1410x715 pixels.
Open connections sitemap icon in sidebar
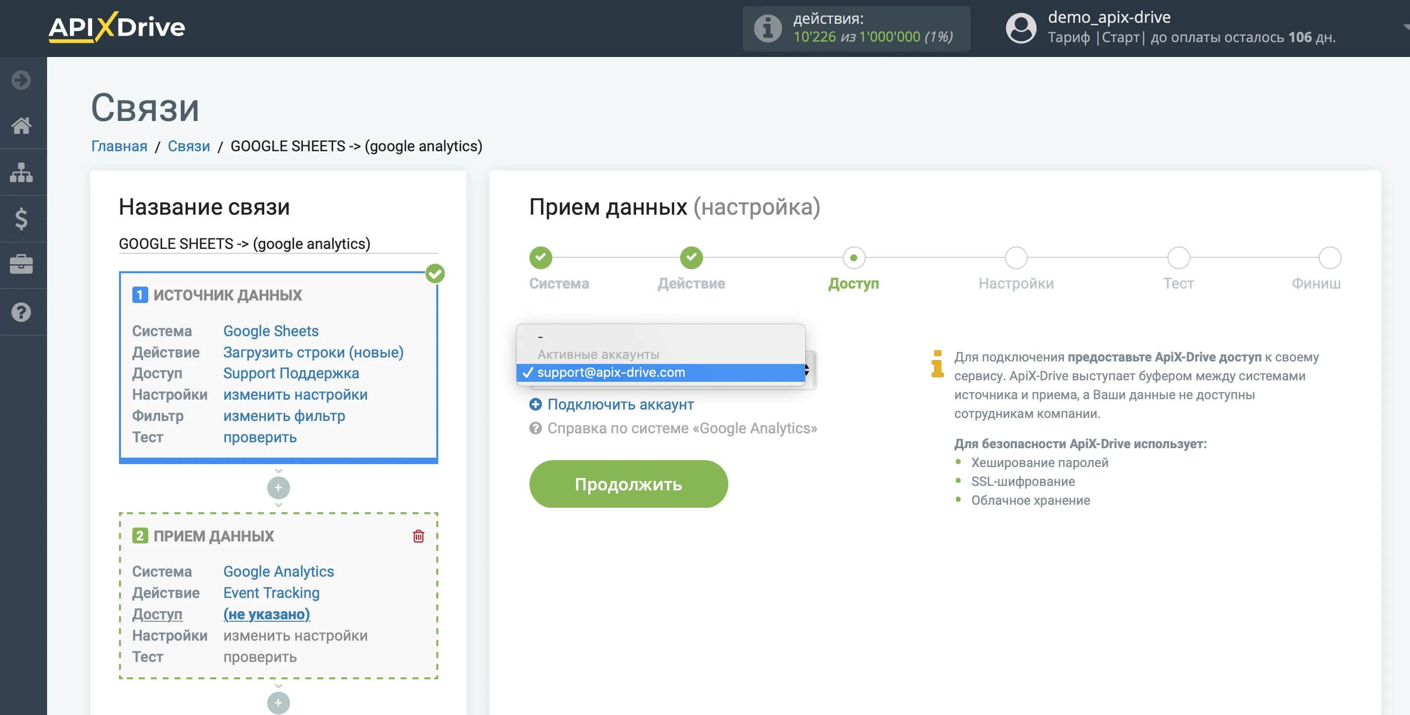tap(21, 173)
